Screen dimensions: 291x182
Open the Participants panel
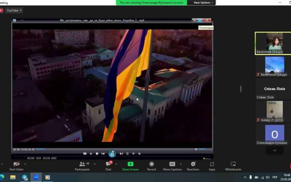point(82,166)
